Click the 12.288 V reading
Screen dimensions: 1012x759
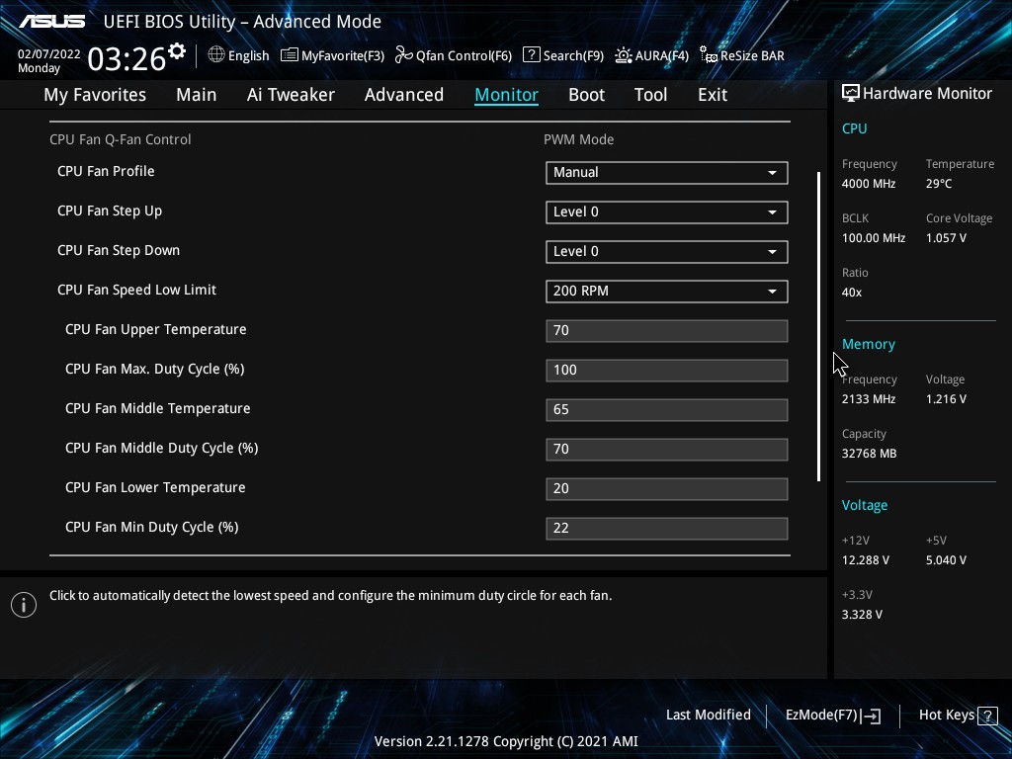tap(866, 559)
